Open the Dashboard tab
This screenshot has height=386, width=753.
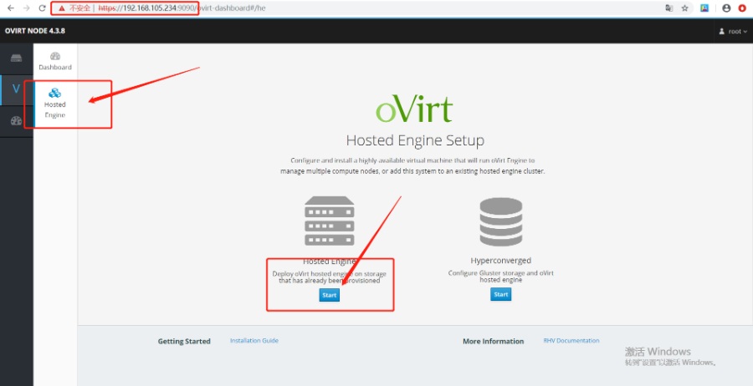[55, 61]
